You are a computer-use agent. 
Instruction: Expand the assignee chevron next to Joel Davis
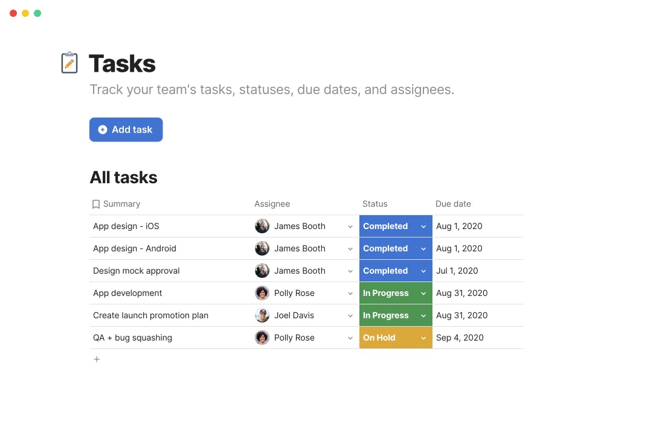tap(350, 315)
